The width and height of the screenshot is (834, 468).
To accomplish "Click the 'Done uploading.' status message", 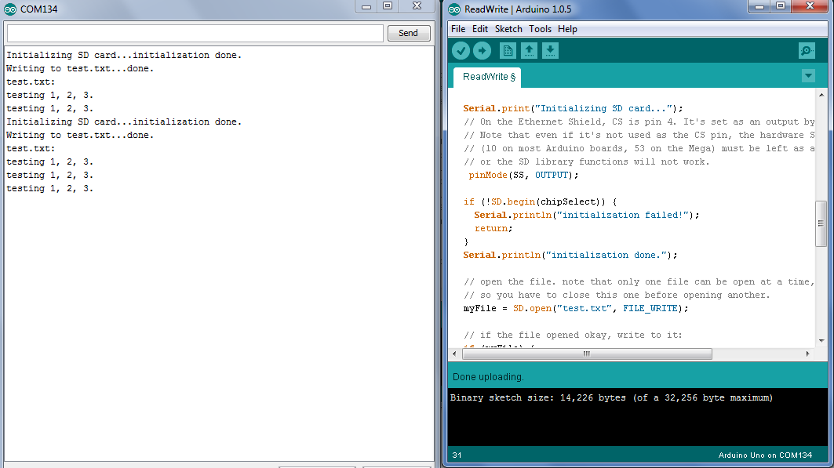I will pos(488,377).
